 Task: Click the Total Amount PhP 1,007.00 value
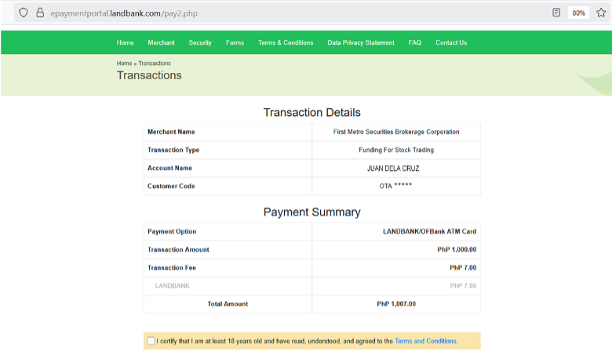tap(396, 304)
